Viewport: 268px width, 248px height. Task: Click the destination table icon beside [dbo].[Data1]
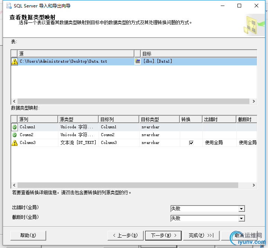pyautogui.click(x=137, y=61)
